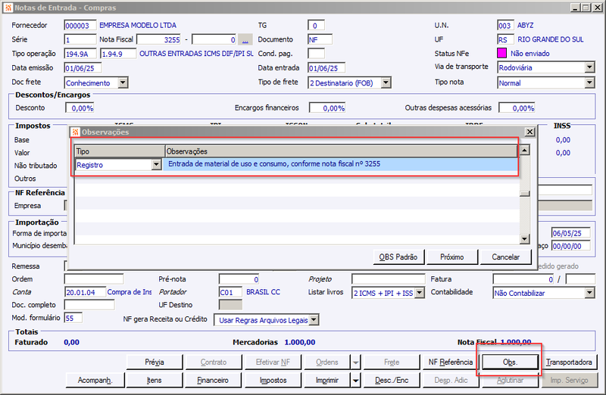Open the Itens button
The image size is (606, 395).
(155, 381)
